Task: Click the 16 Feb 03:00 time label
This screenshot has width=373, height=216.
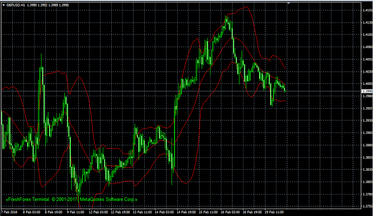Action: pyautogui.click(x=229, y=212)
